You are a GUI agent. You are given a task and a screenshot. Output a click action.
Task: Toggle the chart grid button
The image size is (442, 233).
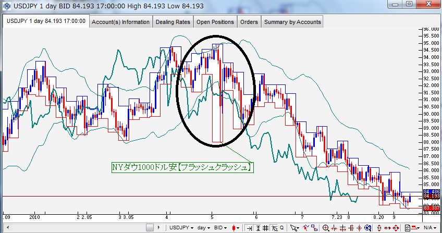click(x=265, y=228)
